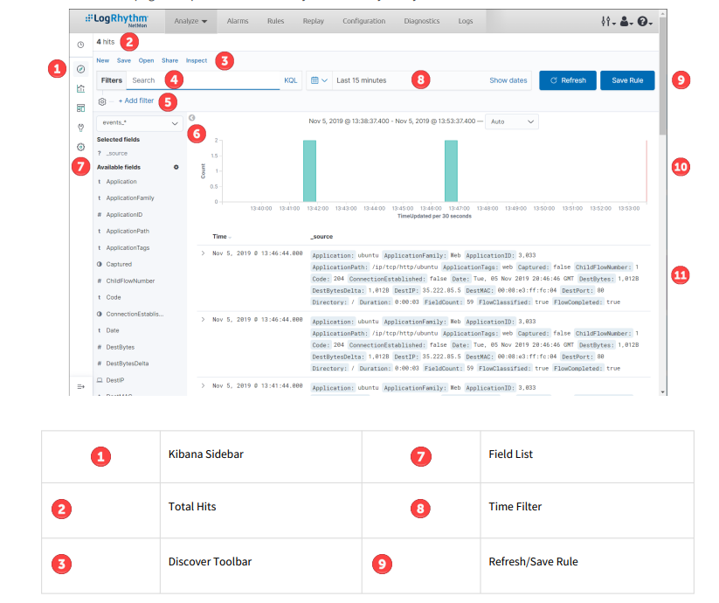Click the filter options gear near Add filter
The height and width of the screenshot is (603, 719).
[103, 101]
